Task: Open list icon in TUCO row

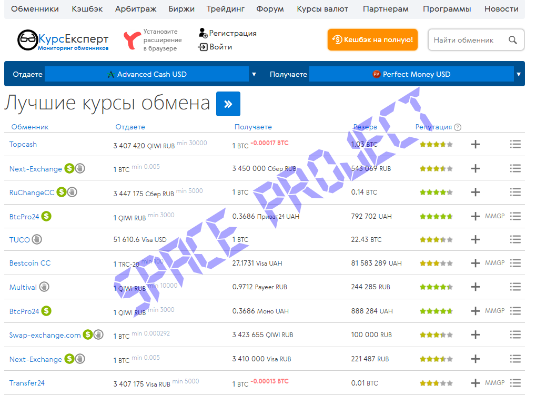Action: point(515,239)
